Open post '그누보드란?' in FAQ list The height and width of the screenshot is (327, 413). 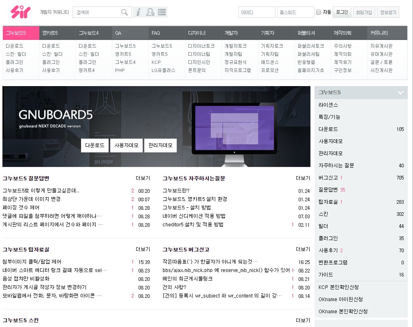[176, 190]
